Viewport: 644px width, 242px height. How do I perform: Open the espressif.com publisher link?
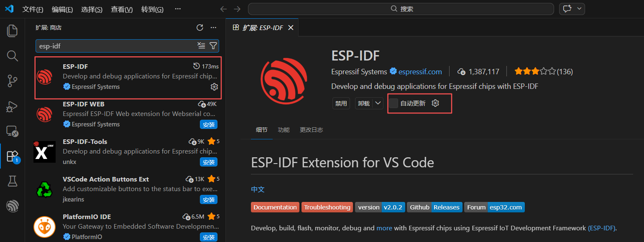pos(420,71)
